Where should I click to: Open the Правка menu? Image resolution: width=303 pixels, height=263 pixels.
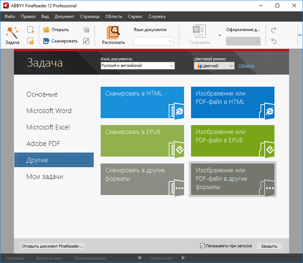pyautogui.click(x=28, y=16)
